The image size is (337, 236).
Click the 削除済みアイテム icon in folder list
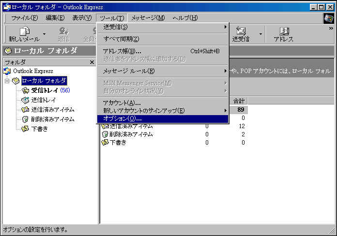point(105,134)
